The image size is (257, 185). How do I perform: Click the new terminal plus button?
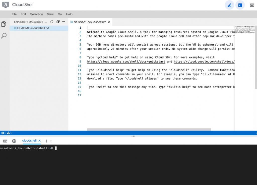pos(46,141)
